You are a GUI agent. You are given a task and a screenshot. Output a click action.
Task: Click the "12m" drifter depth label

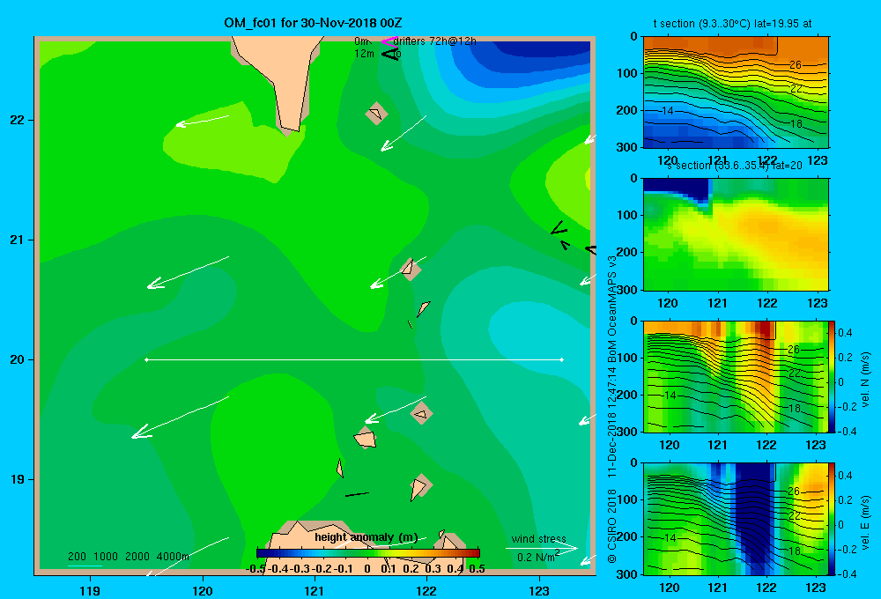[x=364, y=54]
